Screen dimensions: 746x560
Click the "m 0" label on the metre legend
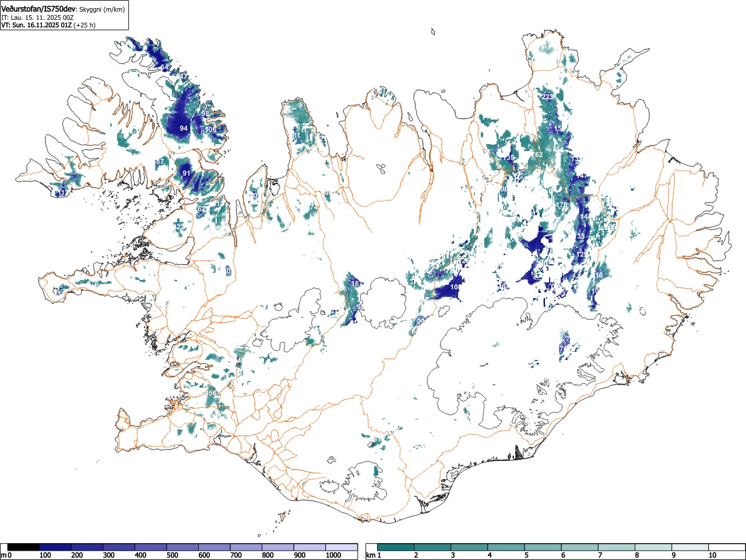[6, 555]
